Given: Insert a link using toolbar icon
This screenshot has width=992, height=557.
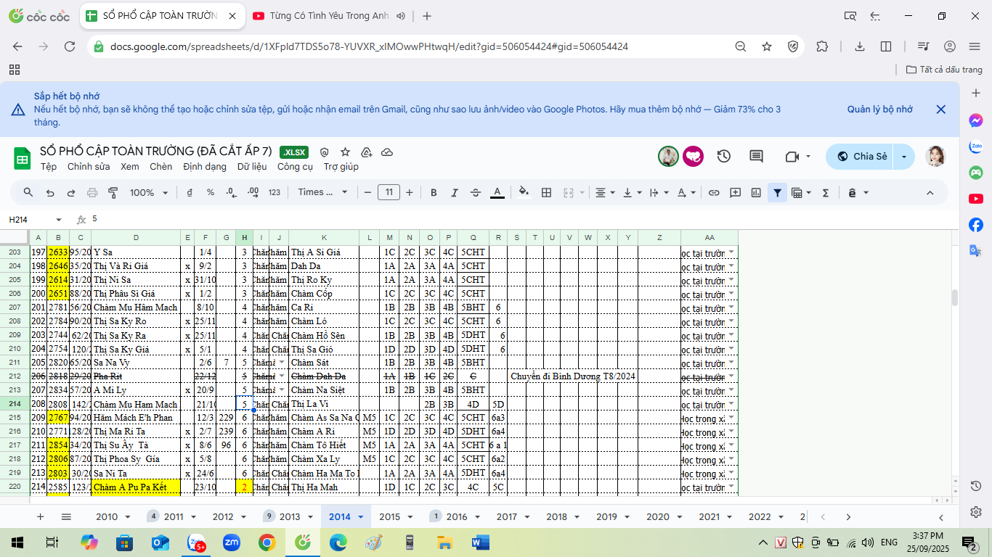Looking at the screenshot, I should point(714,192).
